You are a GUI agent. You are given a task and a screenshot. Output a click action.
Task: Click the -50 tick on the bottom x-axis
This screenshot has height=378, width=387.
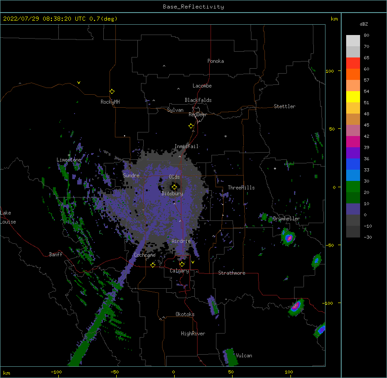tap(114, 372)
